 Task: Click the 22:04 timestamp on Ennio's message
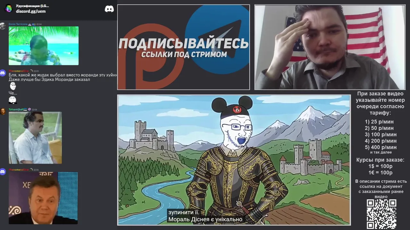pos(39,24)
